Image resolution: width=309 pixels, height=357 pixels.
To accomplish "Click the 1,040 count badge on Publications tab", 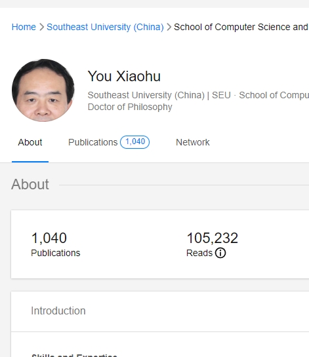I will pos(135,142).
